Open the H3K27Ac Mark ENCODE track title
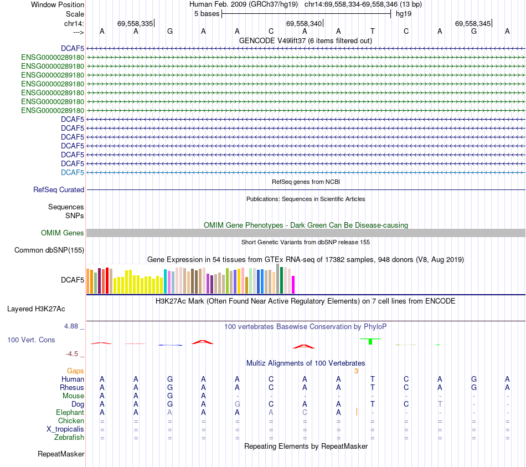526x467 pixels. pyautogui.click(x=306, y=301)
